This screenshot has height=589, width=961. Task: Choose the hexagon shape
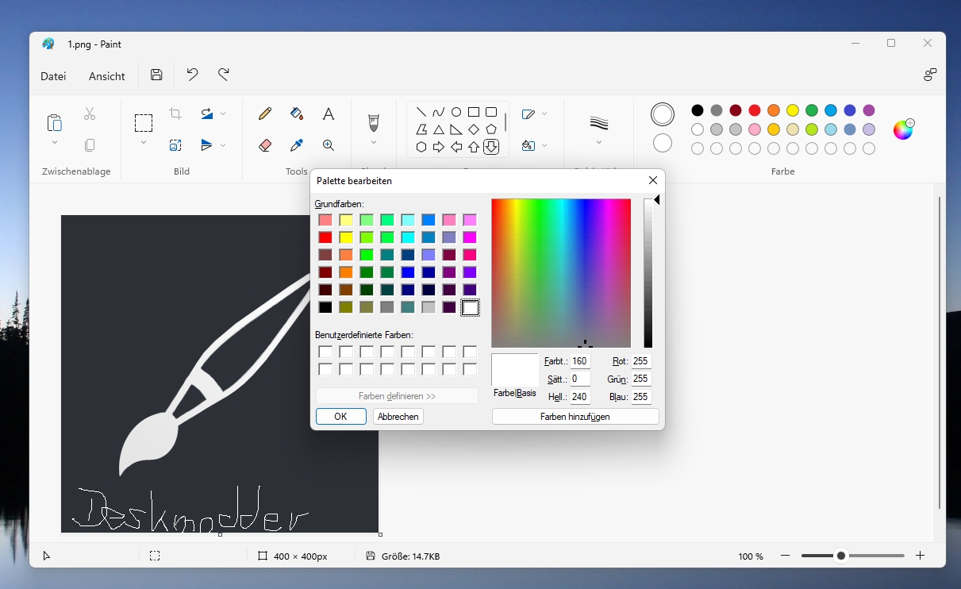pyautogui.click(x=421, y=147)
